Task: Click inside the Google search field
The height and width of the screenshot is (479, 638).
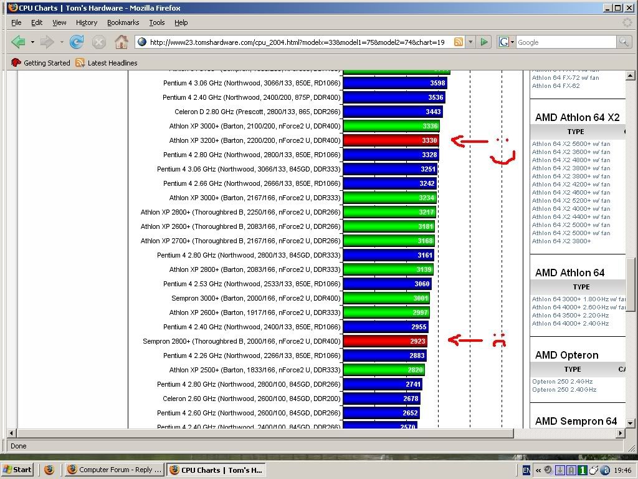Action: [x=564, y=42]
